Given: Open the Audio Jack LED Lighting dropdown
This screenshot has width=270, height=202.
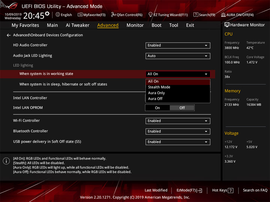Looking at the screenshot, I should coord(178,56).
